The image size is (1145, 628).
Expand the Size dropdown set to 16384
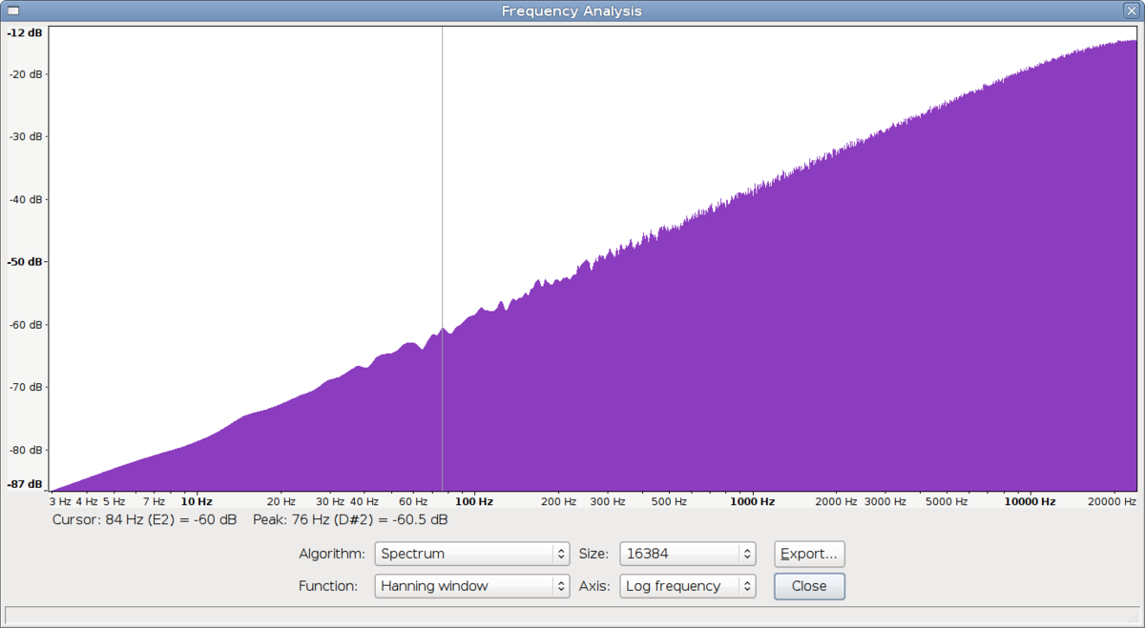687,554
